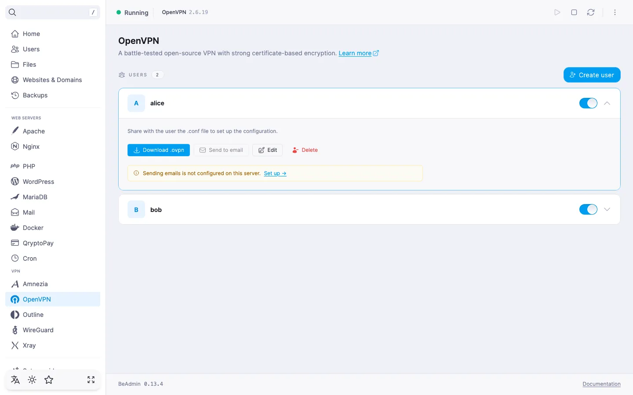This screenshot has width=633, height=395.
Task: Click the Cron clock icon
Action: (15, 259)
